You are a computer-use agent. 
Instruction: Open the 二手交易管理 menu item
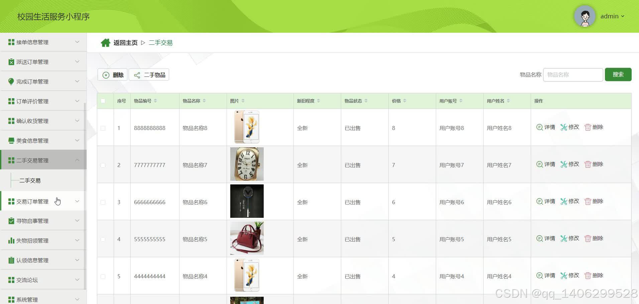[x=43, y=160]
